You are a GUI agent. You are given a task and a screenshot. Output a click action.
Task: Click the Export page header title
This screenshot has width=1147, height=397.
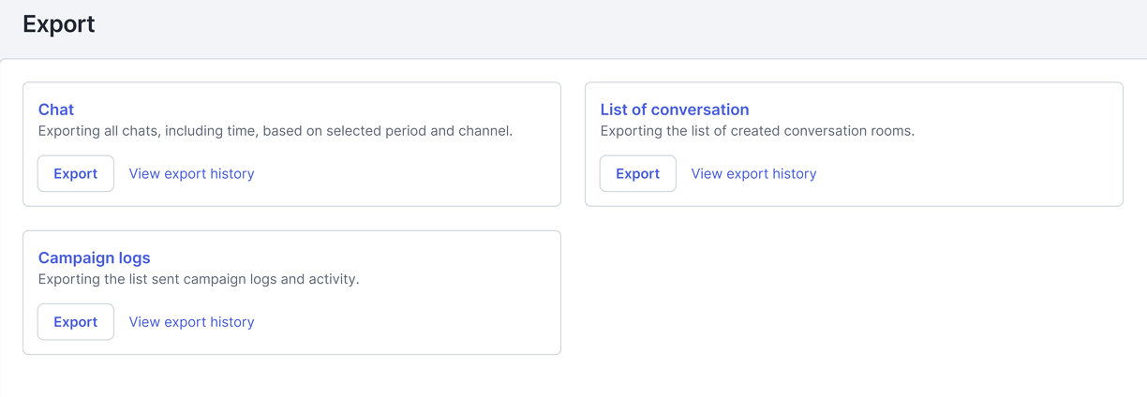pyautogui.click(x=59, y=24)
